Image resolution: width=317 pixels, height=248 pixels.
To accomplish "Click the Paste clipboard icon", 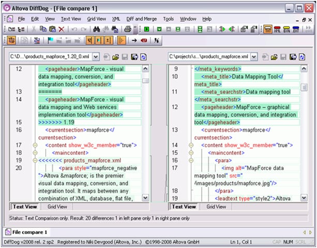I will 52,29.
